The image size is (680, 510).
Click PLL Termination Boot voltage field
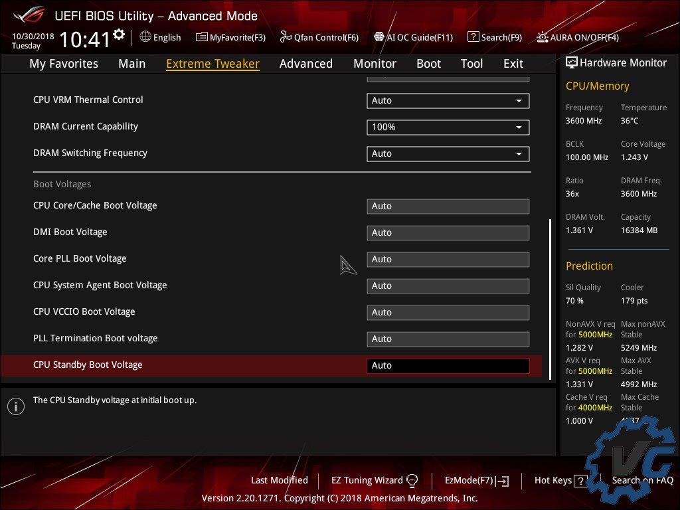point(448,339)
